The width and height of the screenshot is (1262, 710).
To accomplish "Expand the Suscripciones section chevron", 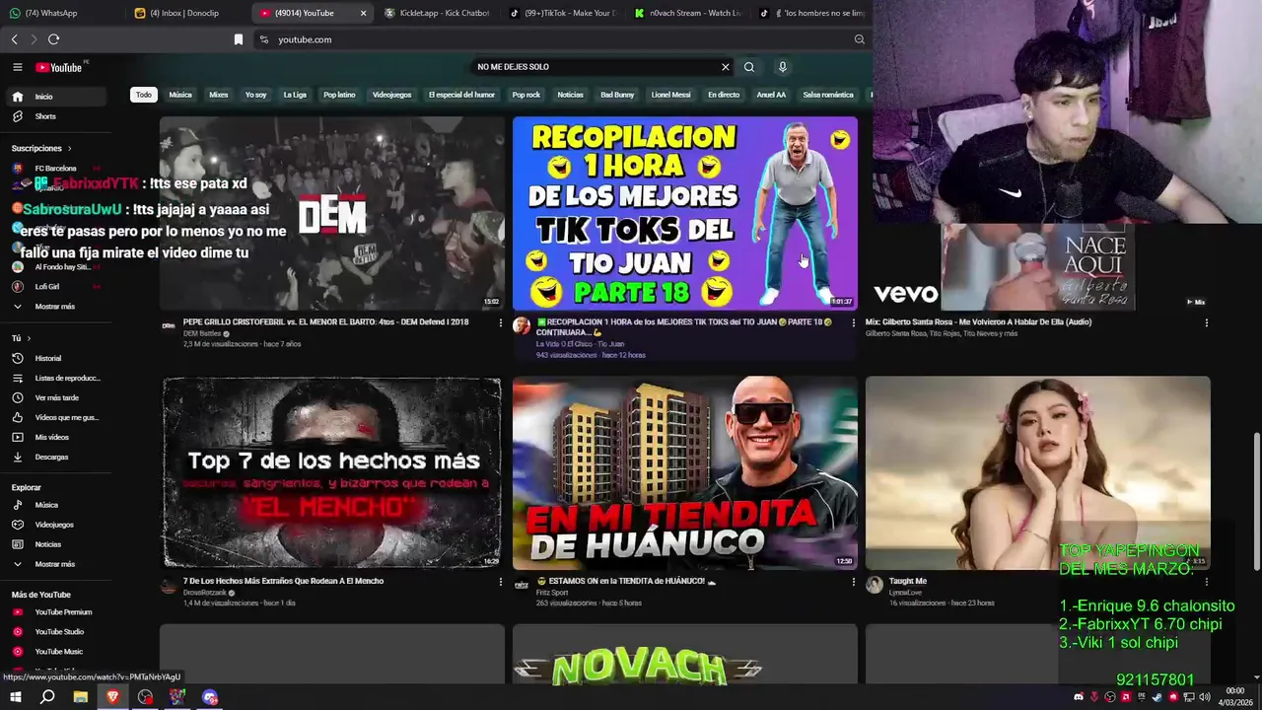I will [69, 148].
